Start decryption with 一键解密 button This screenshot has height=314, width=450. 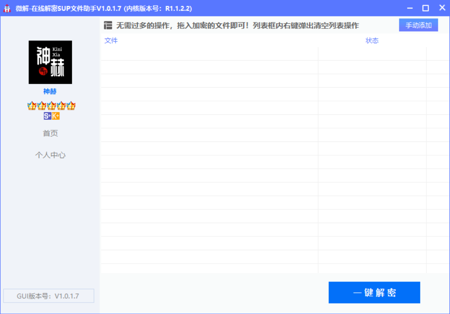click(374, 292)
